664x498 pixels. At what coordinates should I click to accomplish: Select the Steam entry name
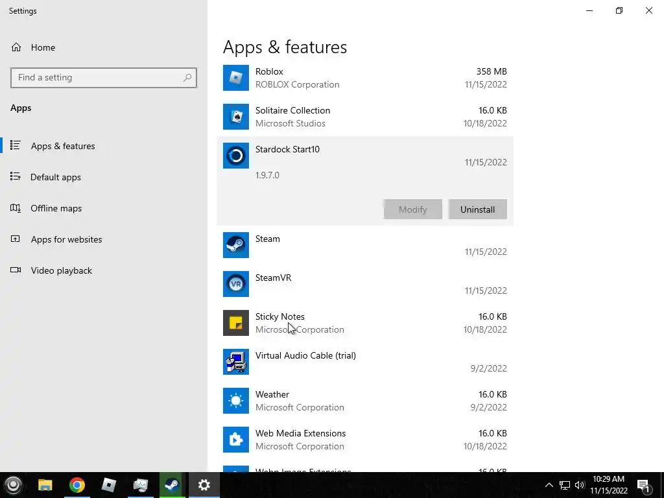(268, 239)
